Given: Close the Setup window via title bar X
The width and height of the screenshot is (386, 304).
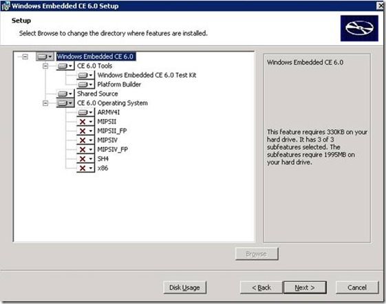Looking at the screenshot, I should 380,6.
